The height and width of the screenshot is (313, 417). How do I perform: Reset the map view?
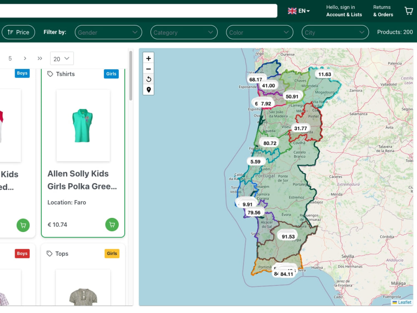click(148, 79)
